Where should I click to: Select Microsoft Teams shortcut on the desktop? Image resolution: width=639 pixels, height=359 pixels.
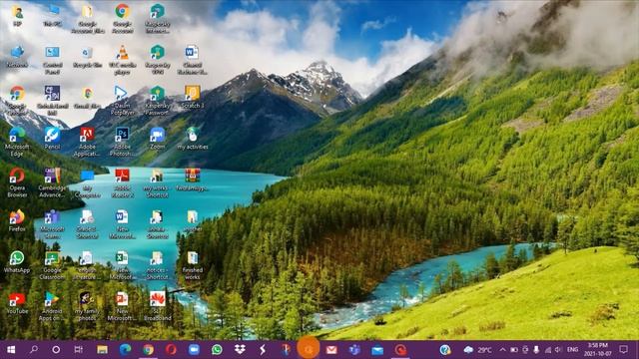(53, 223)
